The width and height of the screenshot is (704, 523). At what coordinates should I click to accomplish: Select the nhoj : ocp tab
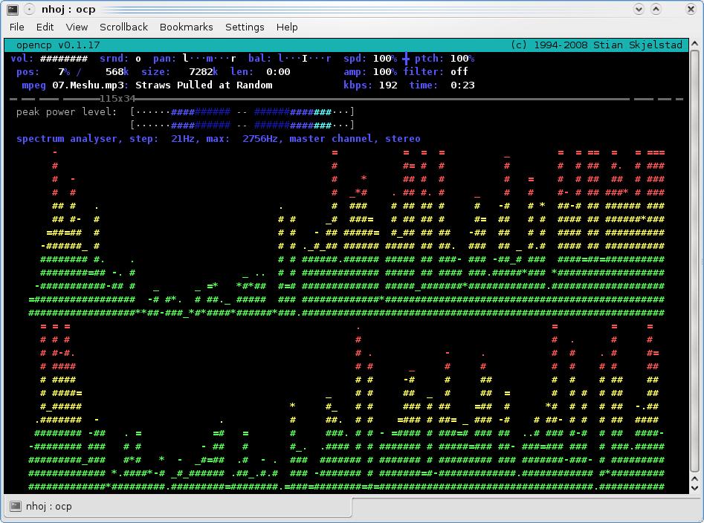[x=48, y=506]
